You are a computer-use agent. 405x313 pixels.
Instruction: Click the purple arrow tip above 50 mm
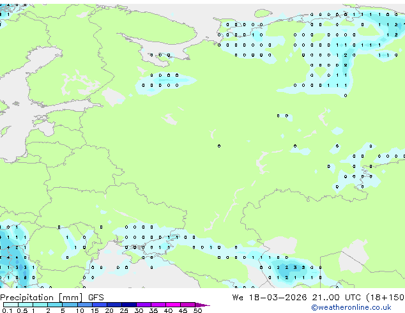(202, 305)
